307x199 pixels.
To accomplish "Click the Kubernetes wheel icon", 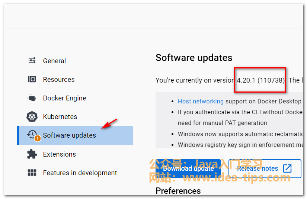I will (x=32, y=117).
